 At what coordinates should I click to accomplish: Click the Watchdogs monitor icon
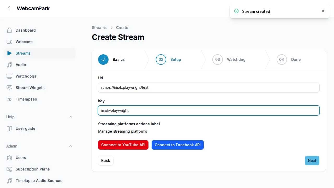tap(9, 76)
